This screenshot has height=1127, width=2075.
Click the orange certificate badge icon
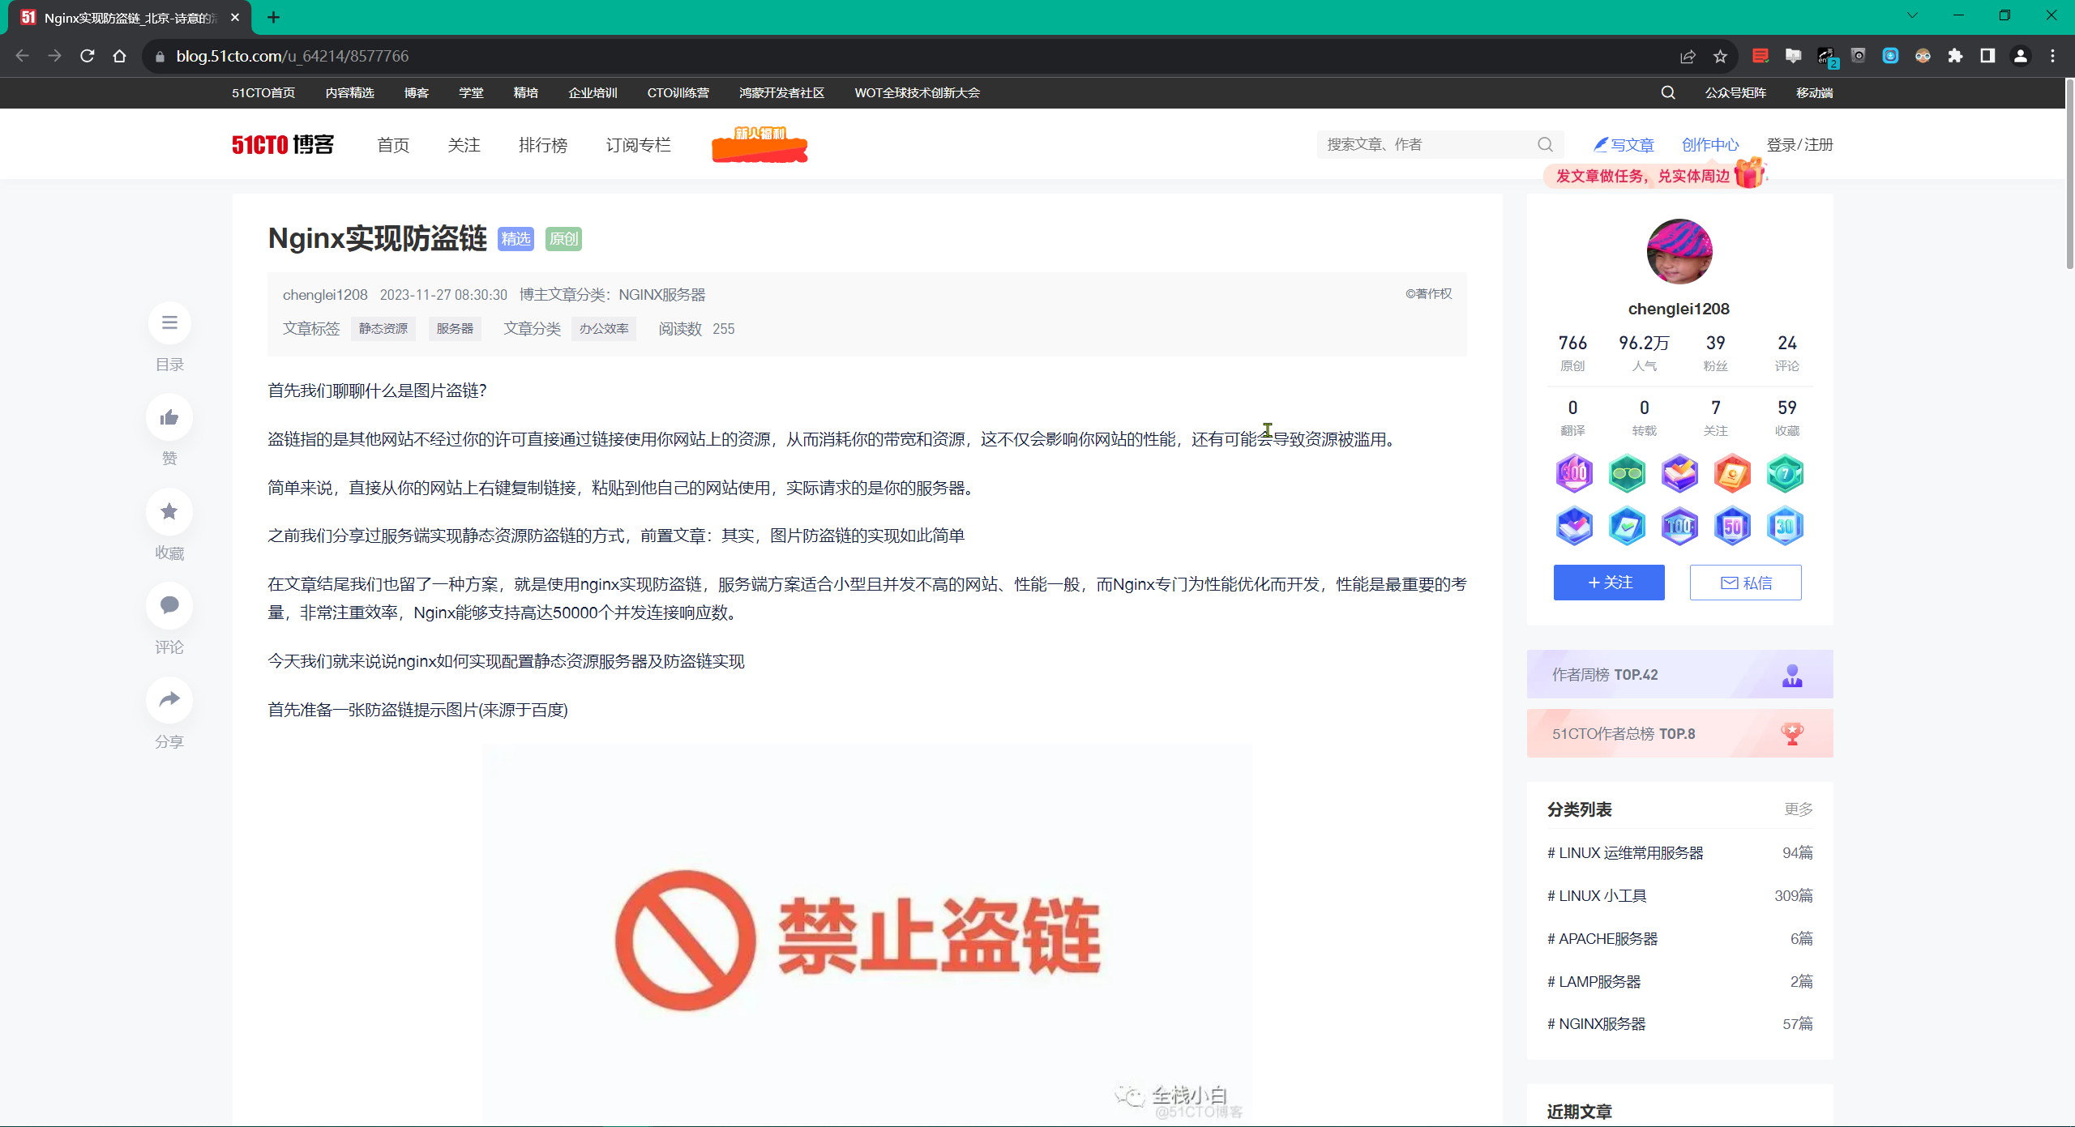1732,473
